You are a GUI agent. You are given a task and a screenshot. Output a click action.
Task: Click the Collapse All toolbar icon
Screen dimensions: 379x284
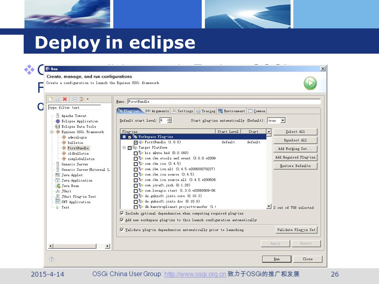pos(75,99)
